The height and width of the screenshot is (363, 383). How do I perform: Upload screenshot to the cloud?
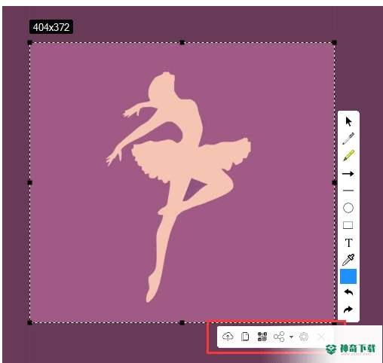click(228, 337)
